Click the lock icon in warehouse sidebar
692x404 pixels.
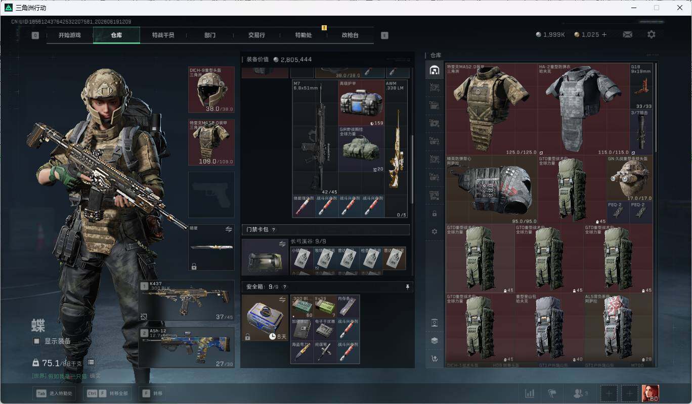434,214
